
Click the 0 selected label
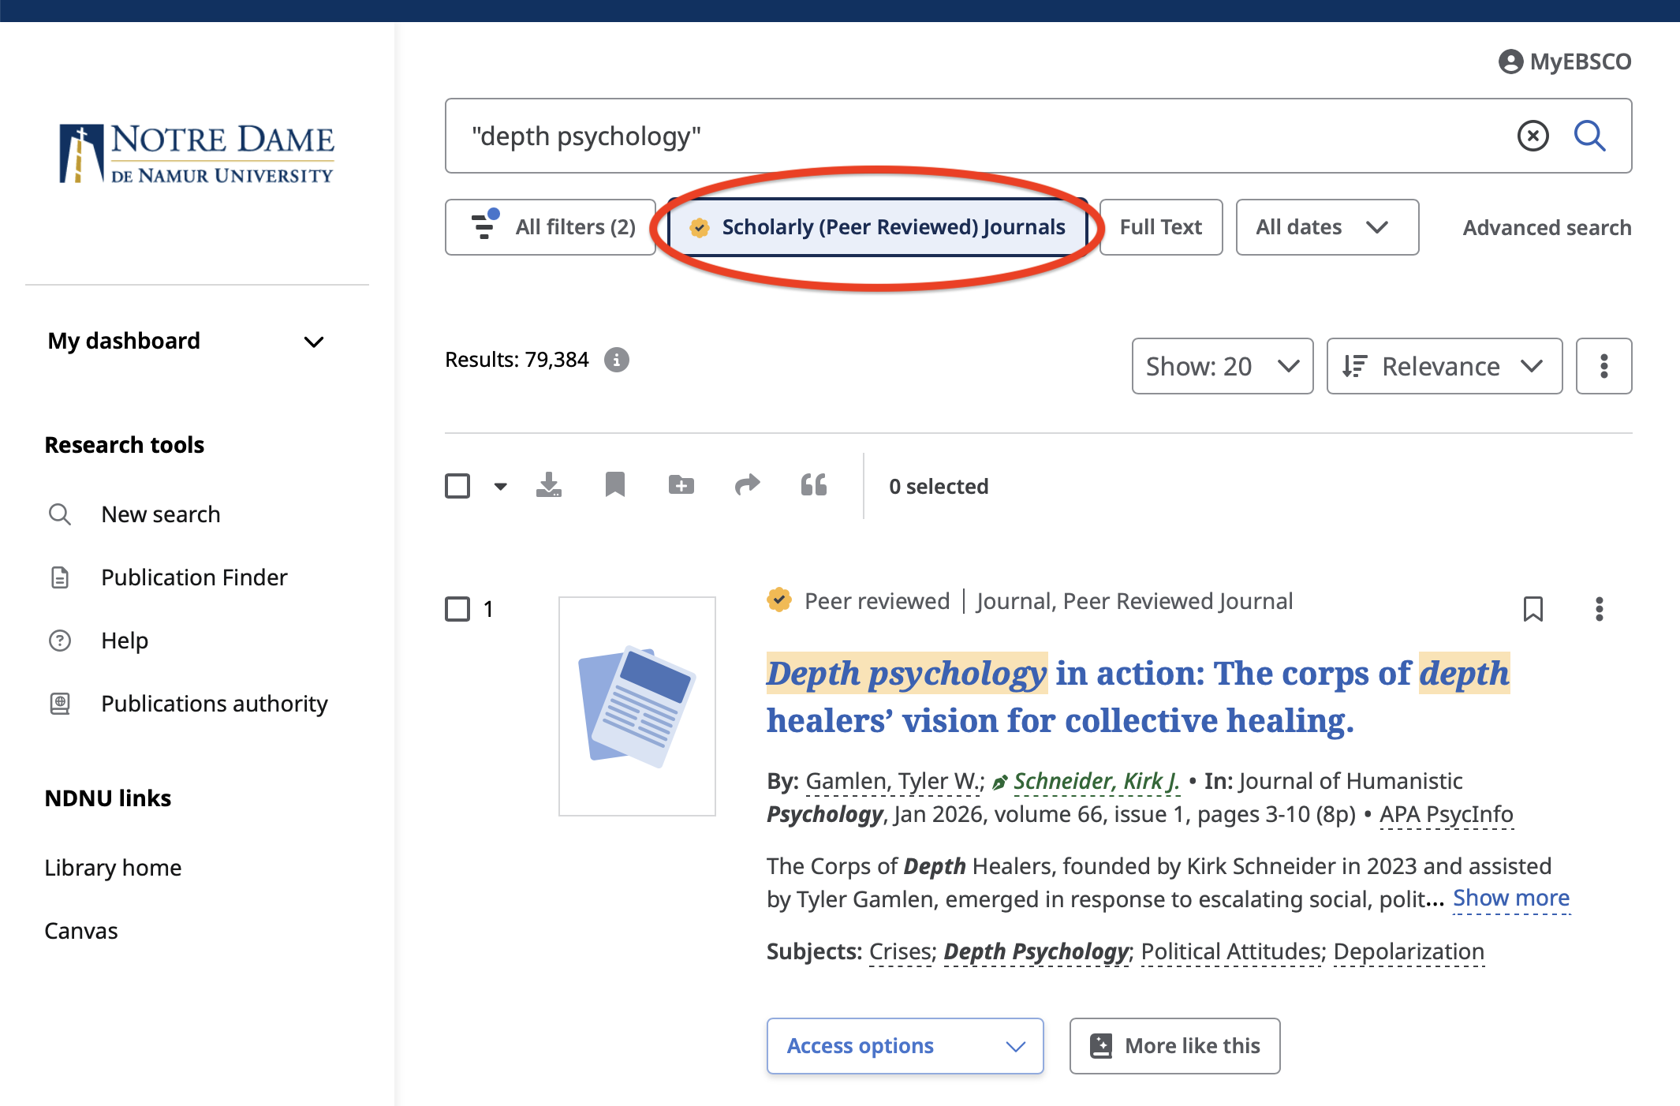pyautogui.click(x=939, y=486)
